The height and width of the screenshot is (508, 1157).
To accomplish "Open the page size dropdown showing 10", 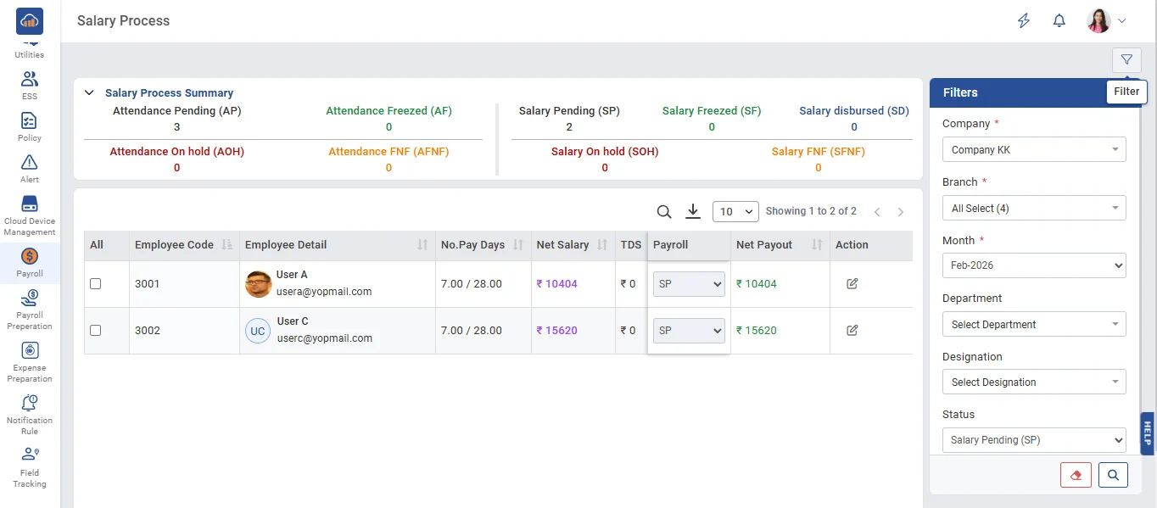I will 735,211.
